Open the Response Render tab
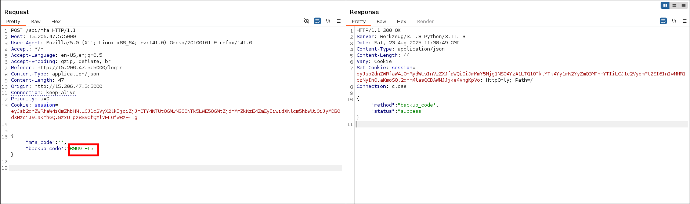The height and width of the screenshot is (204, 690). (425, 22)
